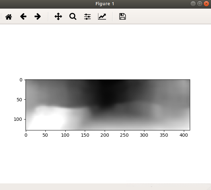Reset the plot to home view
Image resolution: width=211 pixels, height=190 pixels.
[9, 17]
